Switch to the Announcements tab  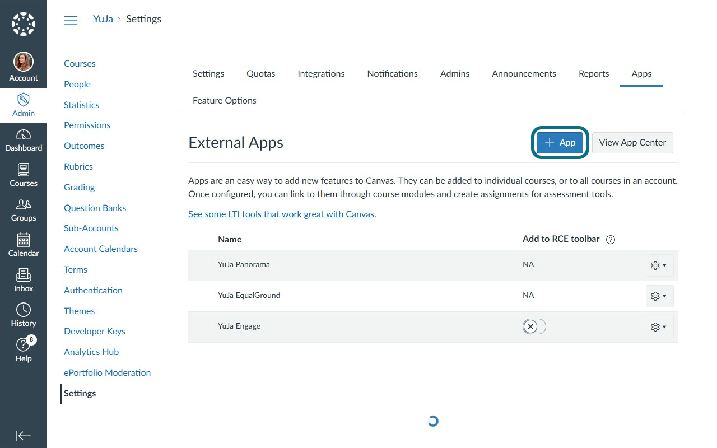[x=524, y=74]
